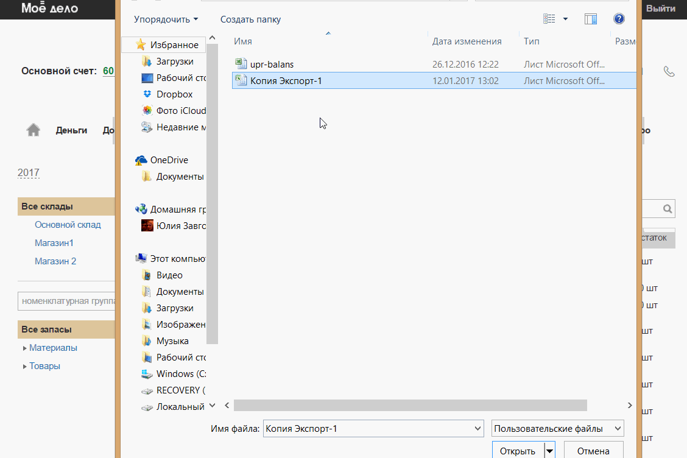Select Юлия user entry in sidebar
The height and width of the screenshot is (458, 687).
(174, 226)
